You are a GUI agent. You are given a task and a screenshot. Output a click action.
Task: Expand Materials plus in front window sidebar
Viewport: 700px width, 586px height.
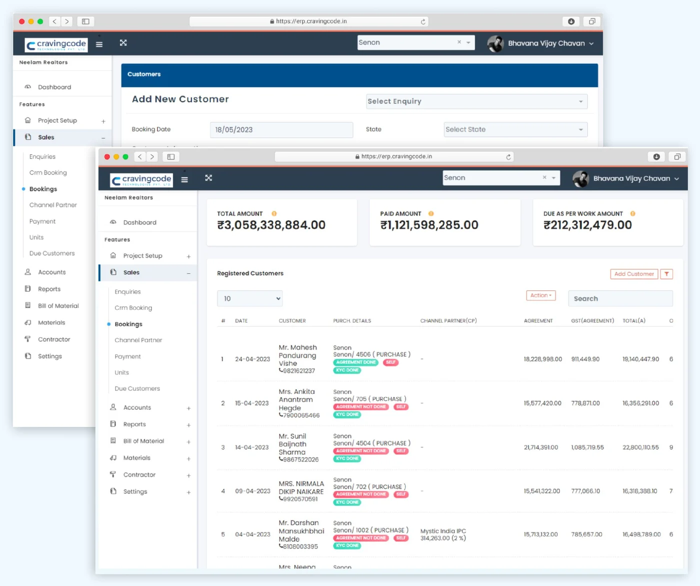point(188,458)
